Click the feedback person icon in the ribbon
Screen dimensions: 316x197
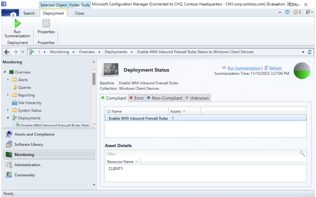pyautogui.click(x=308, y=12)
